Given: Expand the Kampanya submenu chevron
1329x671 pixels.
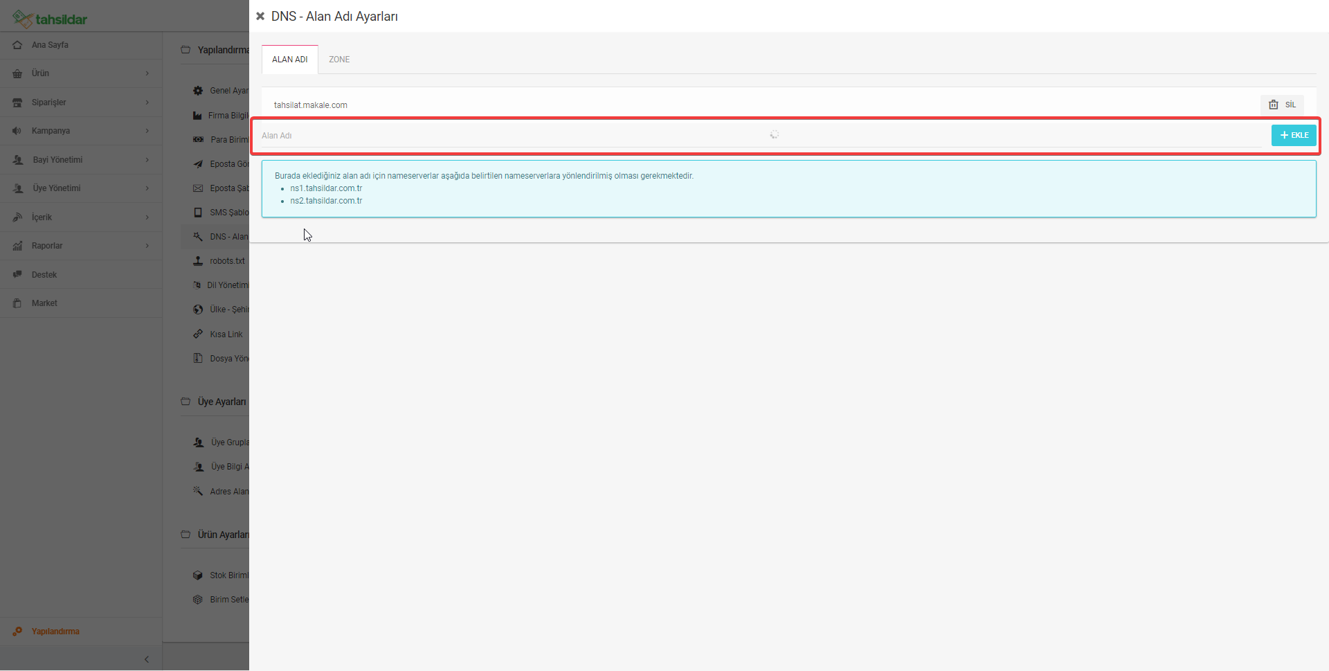Looking at the screenshot, I should click(147, 131).
